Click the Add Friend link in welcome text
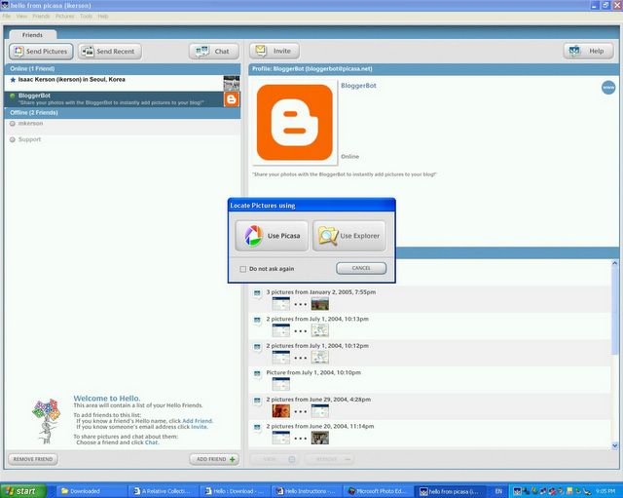This screenshot has width=623, height=498. [x=197, y=421]
